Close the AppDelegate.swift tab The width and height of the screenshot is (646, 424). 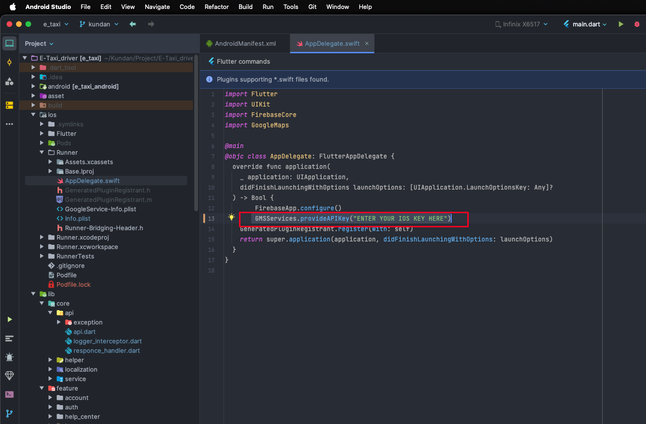pos(367,43)
